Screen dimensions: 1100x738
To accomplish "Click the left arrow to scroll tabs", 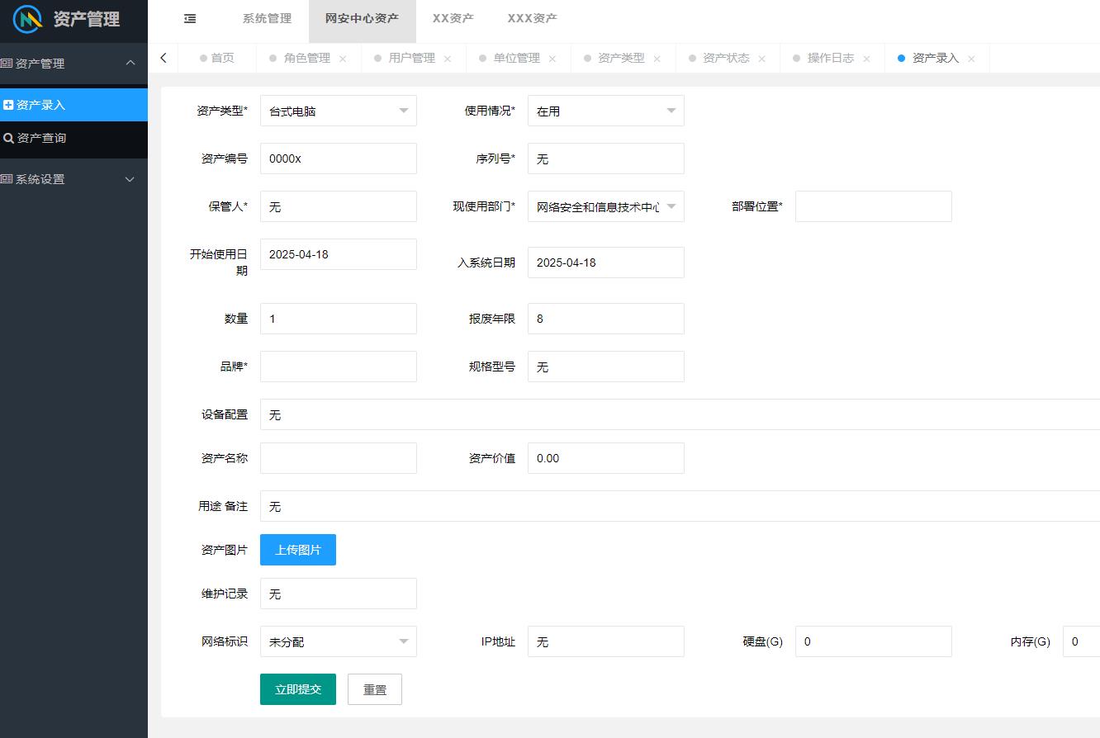I will click(x=163, y=58).
